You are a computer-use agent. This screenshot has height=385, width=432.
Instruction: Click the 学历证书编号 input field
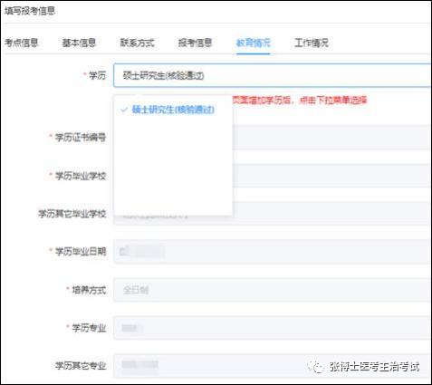click(331, 138)
